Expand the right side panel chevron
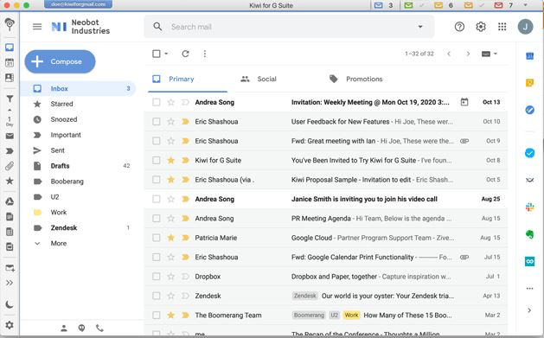The height and width of the screenshot is (338, 544). (529, 310)
